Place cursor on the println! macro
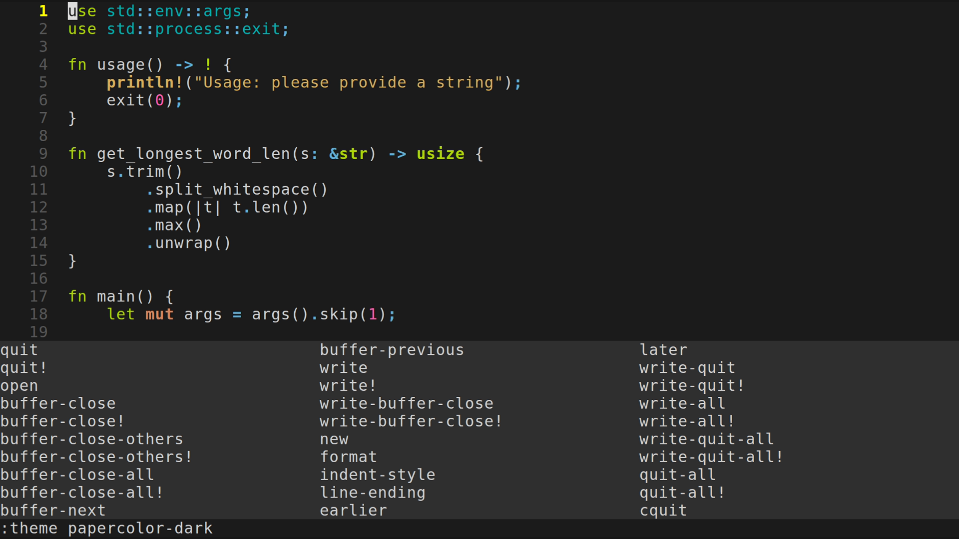 (144, 82)
